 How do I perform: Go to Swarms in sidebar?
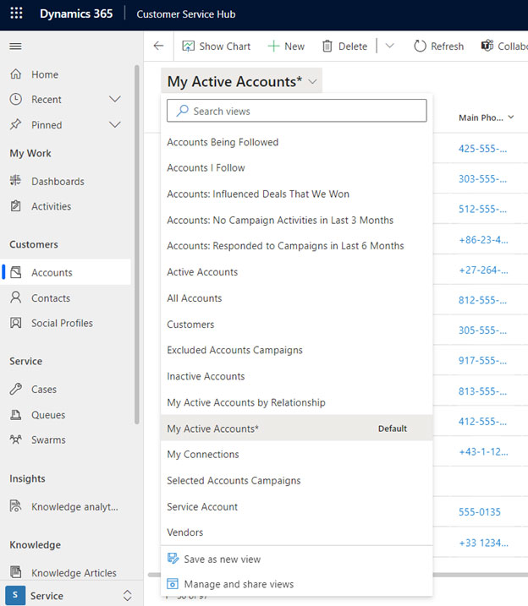pos(48,439)
